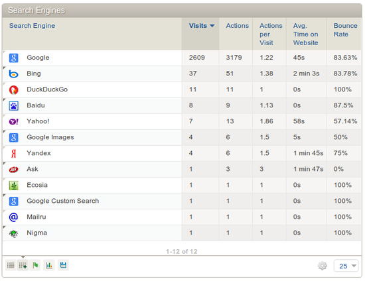Switch to simple table view icon

pyautogui.click(x=11, y=265)
